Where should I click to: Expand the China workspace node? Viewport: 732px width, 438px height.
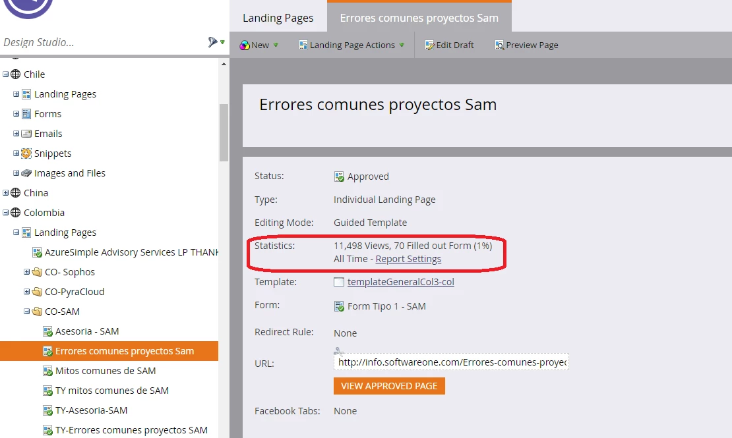(x=5, y=192)
